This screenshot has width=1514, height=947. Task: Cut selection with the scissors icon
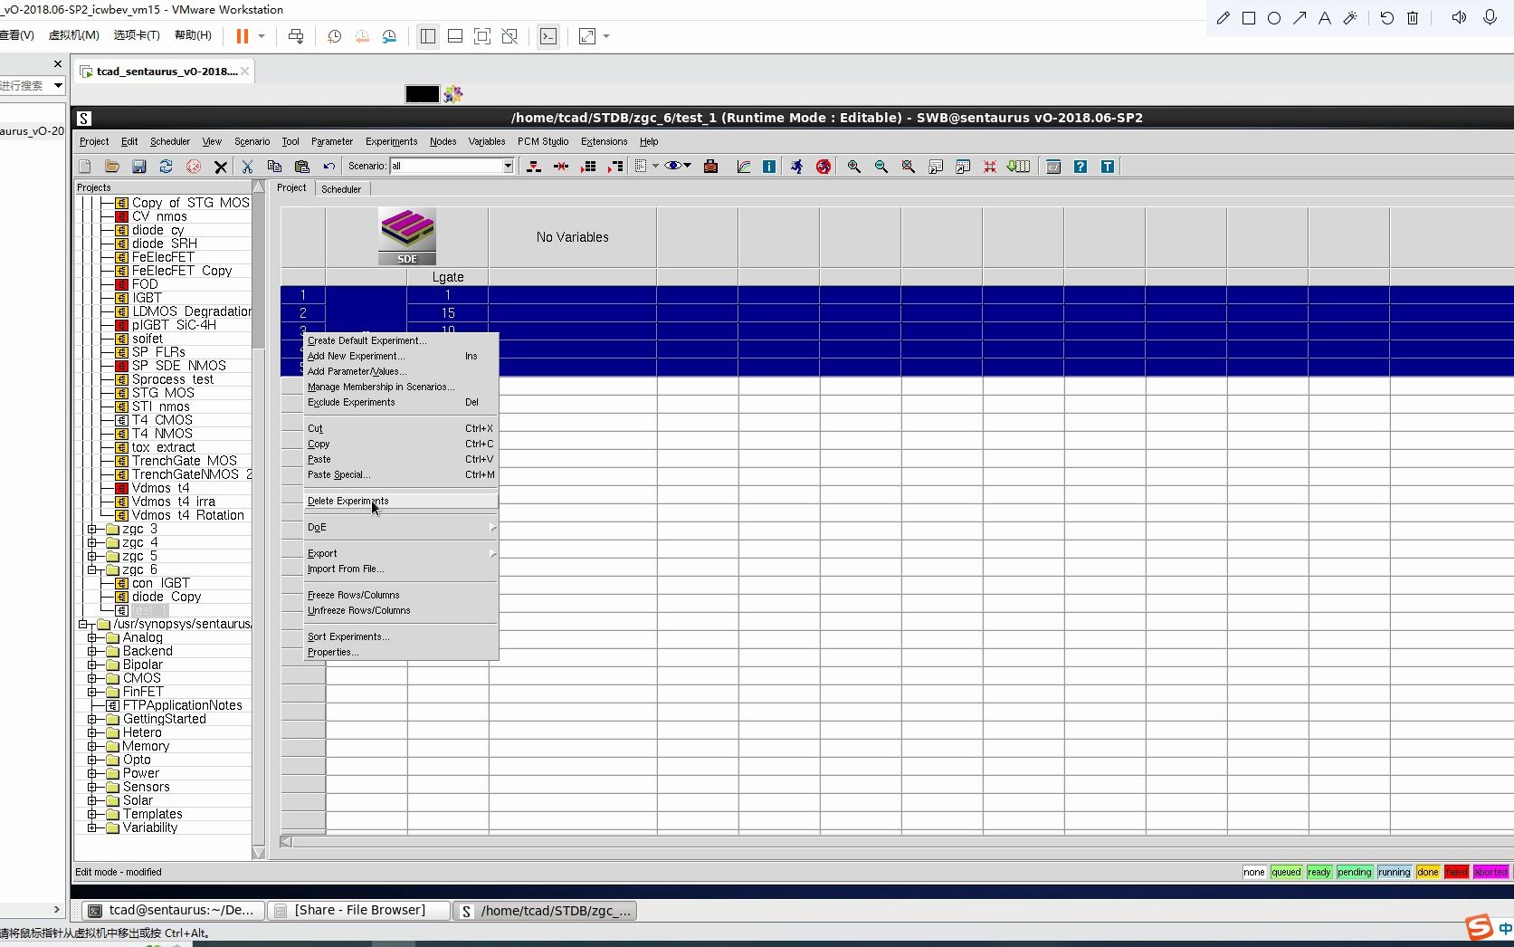tap(247, 167)
